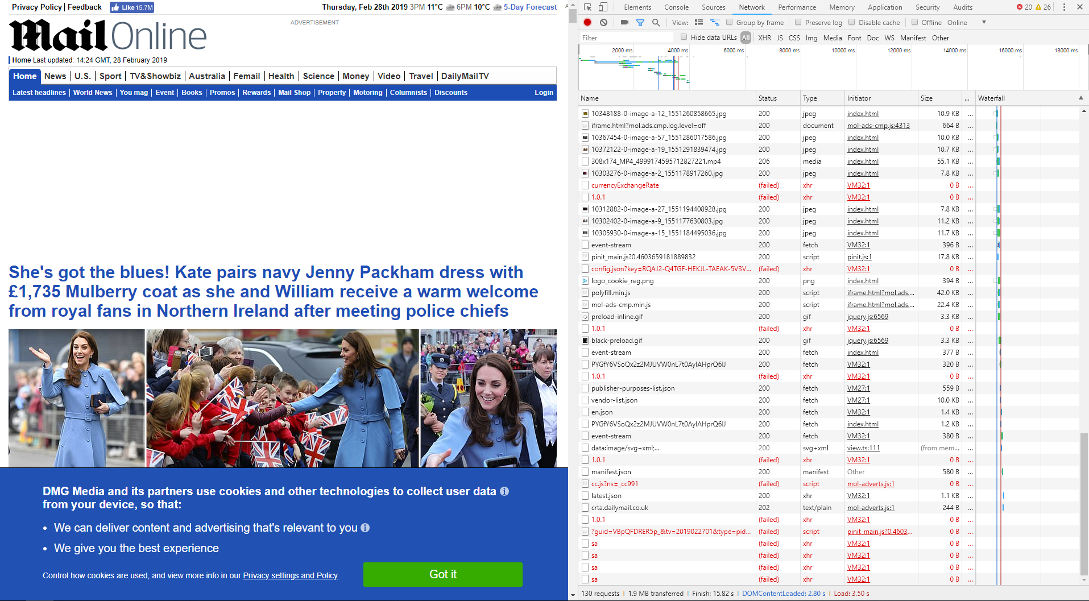The image size is (1089, 601).
Task: Open DevTools three-dot customize menu
Action: (x=1064, y=7)
